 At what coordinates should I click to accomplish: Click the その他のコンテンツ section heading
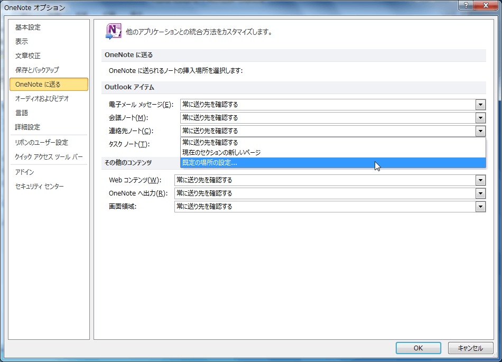click(x=128, y=163)
